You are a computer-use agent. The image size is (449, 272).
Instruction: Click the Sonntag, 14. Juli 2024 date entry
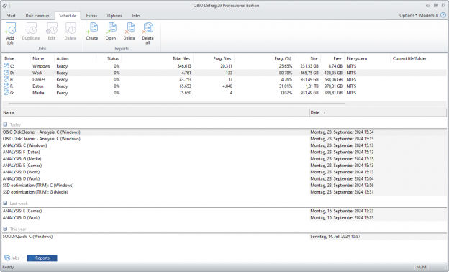(x=335, y=237)
